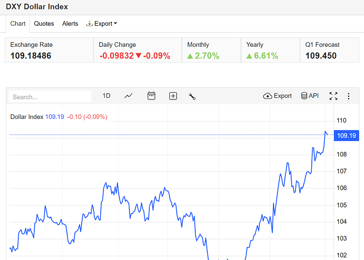Enter fullscreen chart mode
The image size is (364, 260).
tap(333, 96)
